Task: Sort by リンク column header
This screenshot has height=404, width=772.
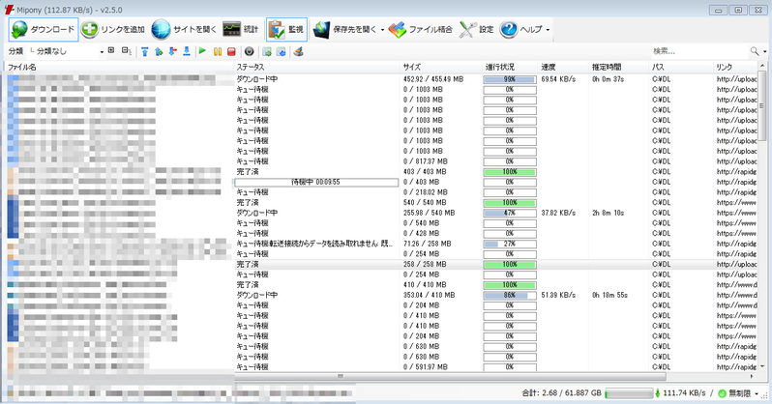Action: click(735, 67)
